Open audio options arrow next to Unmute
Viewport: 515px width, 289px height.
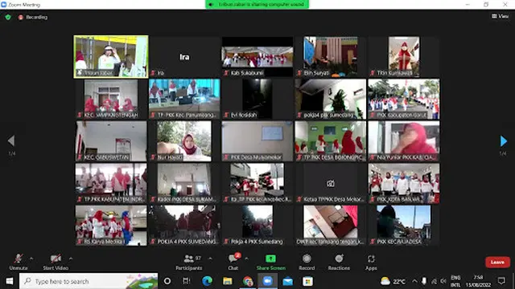pos(31,258)
